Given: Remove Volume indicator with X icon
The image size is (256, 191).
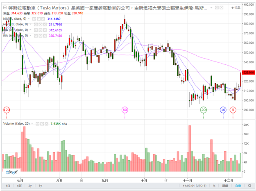Looking at the screenshot, I should tap(46, 124).
